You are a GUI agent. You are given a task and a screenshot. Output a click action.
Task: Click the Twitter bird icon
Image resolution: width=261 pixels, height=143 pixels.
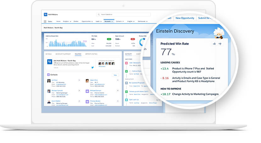click(92, 67)
